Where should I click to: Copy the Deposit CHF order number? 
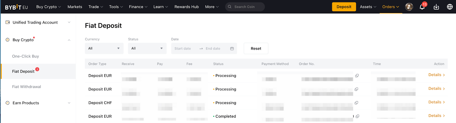pyautogui.click(x=356, y=103)
